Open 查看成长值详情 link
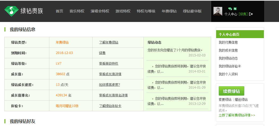Viewport: 279px width, 126px height. coord(110,74)
